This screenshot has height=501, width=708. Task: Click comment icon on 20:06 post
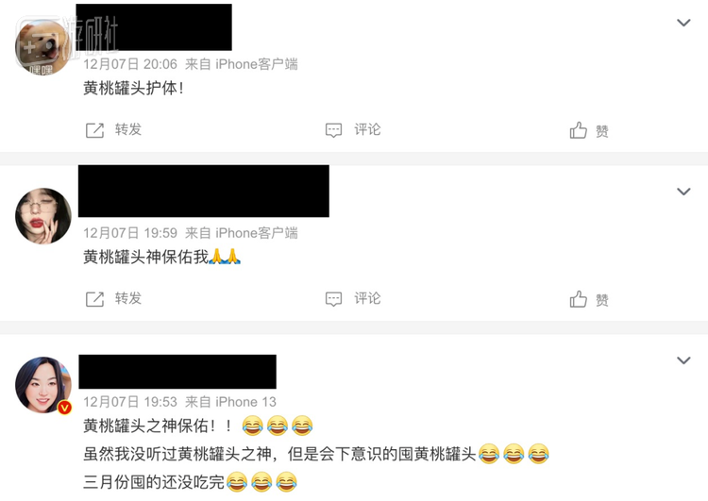(333, 130)
